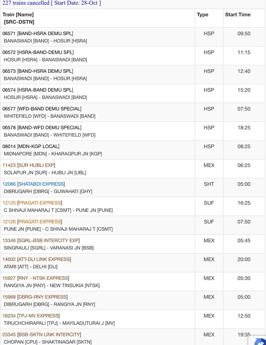Image resolution: width=266 pixels, height=345 pixels.
Task: Open train 12086 Shatabdi Express link
Action: (33, 184)
